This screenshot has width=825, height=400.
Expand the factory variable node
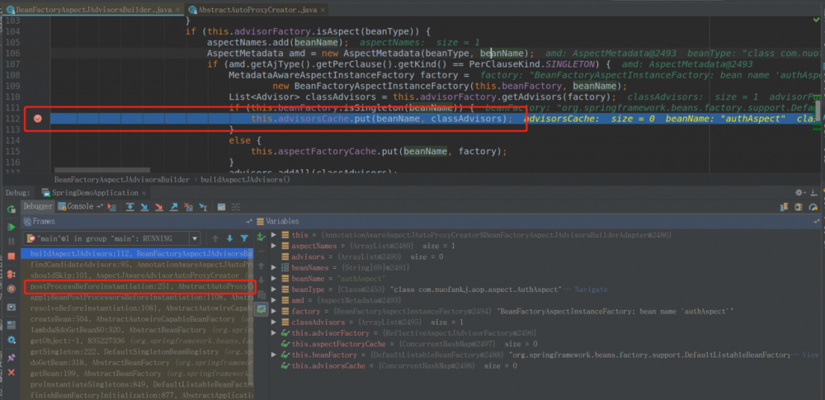[x=273, y=311]
